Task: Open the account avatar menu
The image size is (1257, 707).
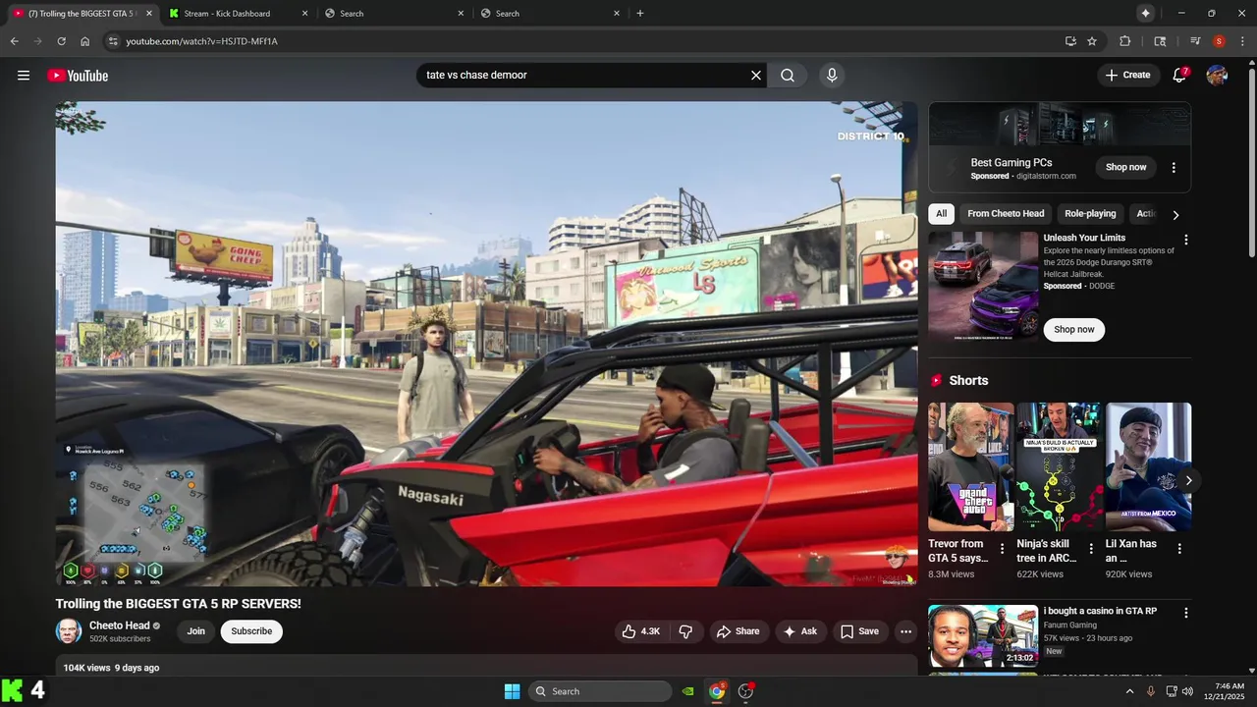Action: pos(1217,76)
